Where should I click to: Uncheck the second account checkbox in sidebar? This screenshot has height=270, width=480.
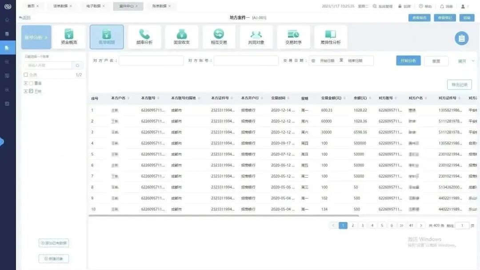31,91
